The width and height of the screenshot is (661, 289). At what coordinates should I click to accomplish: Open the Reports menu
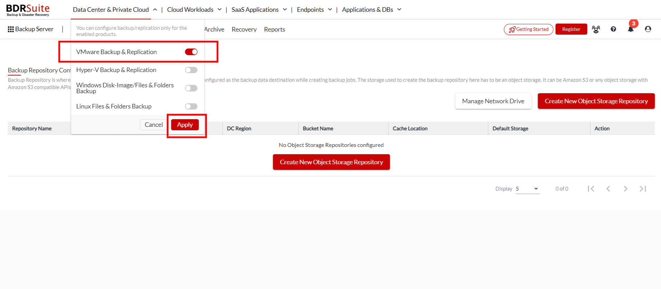tap(275, 29)
